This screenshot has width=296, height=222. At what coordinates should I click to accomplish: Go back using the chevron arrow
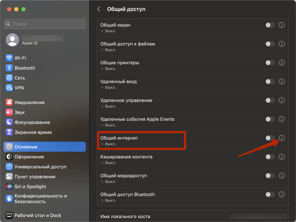99,9
